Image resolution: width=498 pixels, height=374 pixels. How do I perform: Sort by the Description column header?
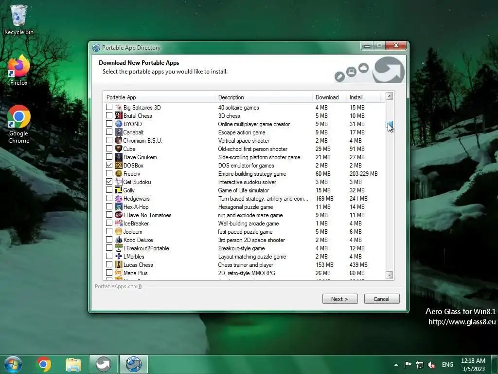pos(264,97)
